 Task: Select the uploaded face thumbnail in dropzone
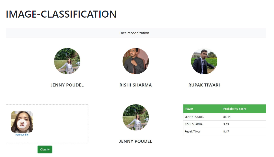pos(22,122)
